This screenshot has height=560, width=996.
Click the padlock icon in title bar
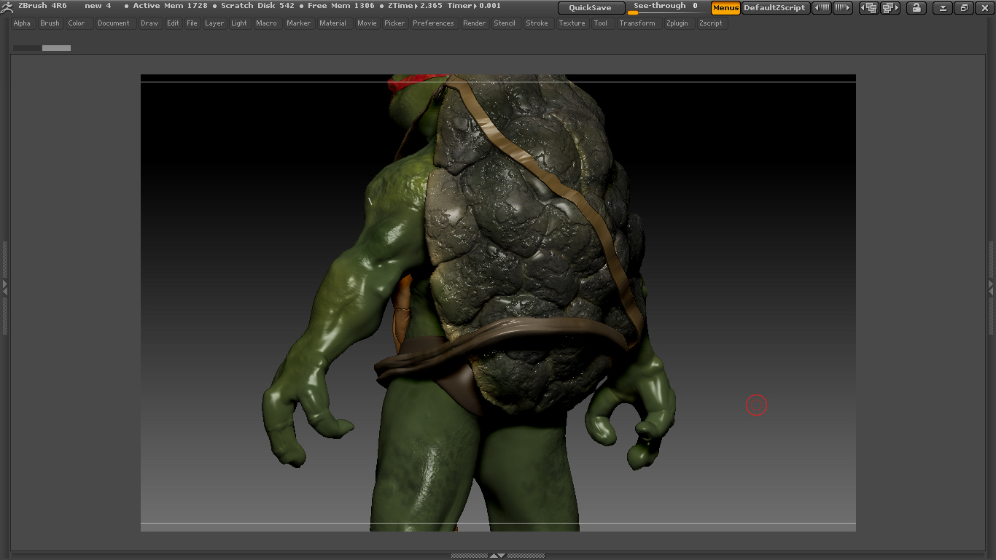917,8
